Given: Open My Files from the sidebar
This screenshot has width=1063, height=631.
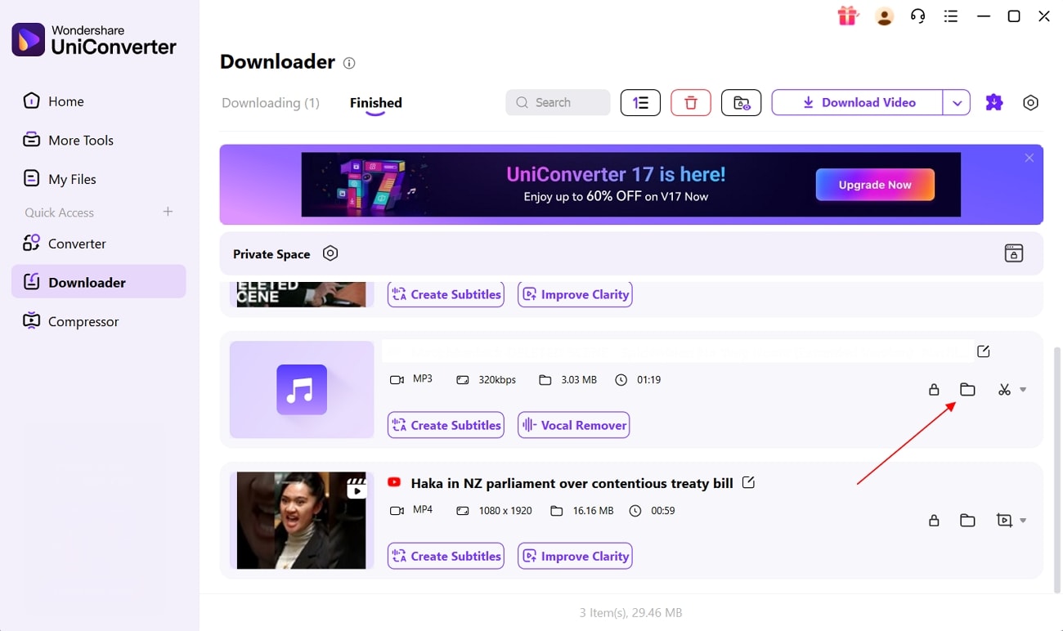Looking at the screenshot, I should tap(60, 179).
